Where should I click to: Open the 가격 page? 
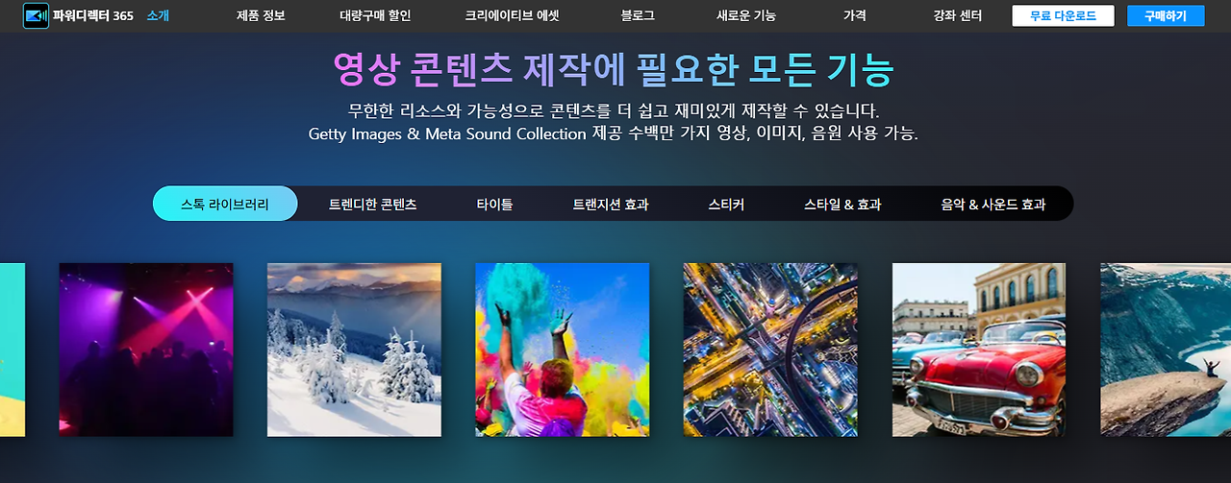854,15
